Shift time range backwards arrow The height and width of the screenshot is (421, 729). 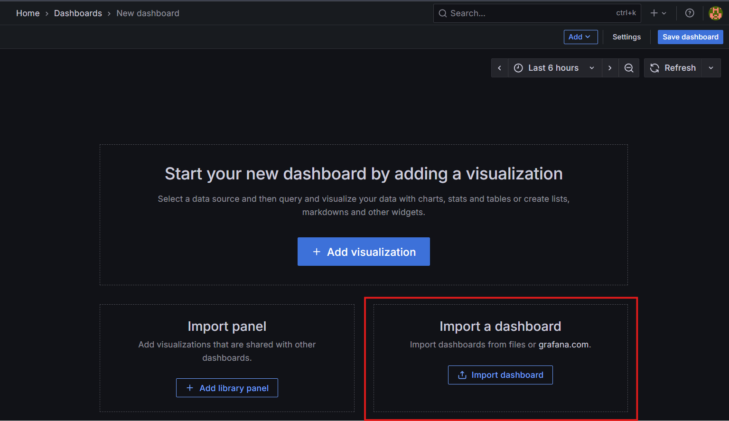pos(499,68)
